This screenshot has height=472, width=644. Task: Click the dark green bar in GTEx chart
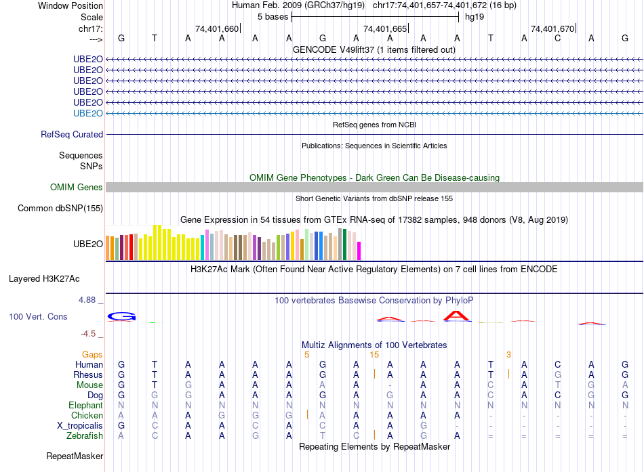(344, 244)
